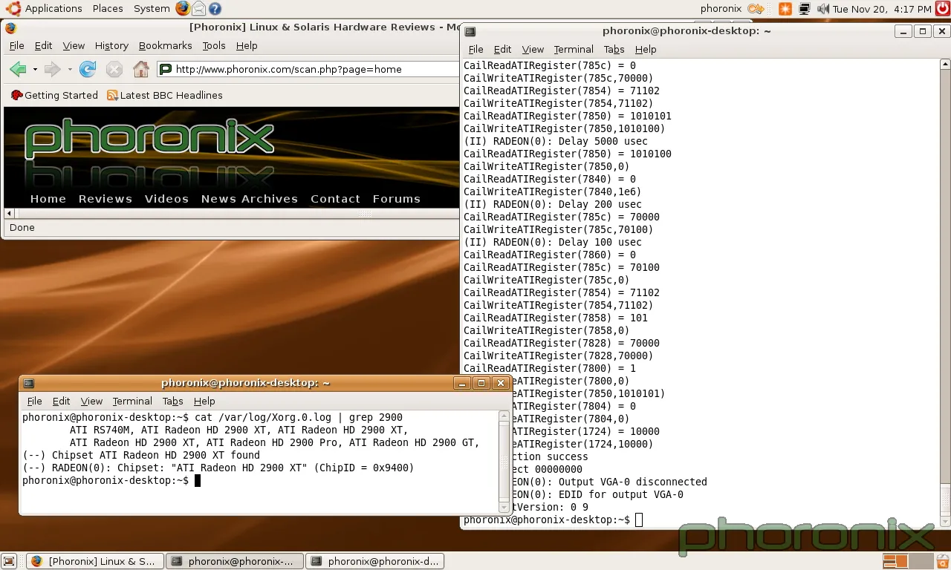Click the Show Desktop button in bottom panel

pyautogui.click(x=9, y=561)
